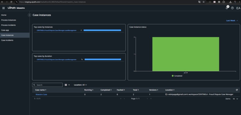
Task: Open Case incidents in the sidebar
Action: (x=15, y=40)
